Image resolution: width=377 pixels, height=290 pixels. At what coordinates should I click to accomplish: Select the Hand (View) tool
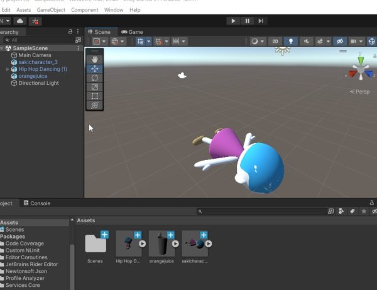94,59
